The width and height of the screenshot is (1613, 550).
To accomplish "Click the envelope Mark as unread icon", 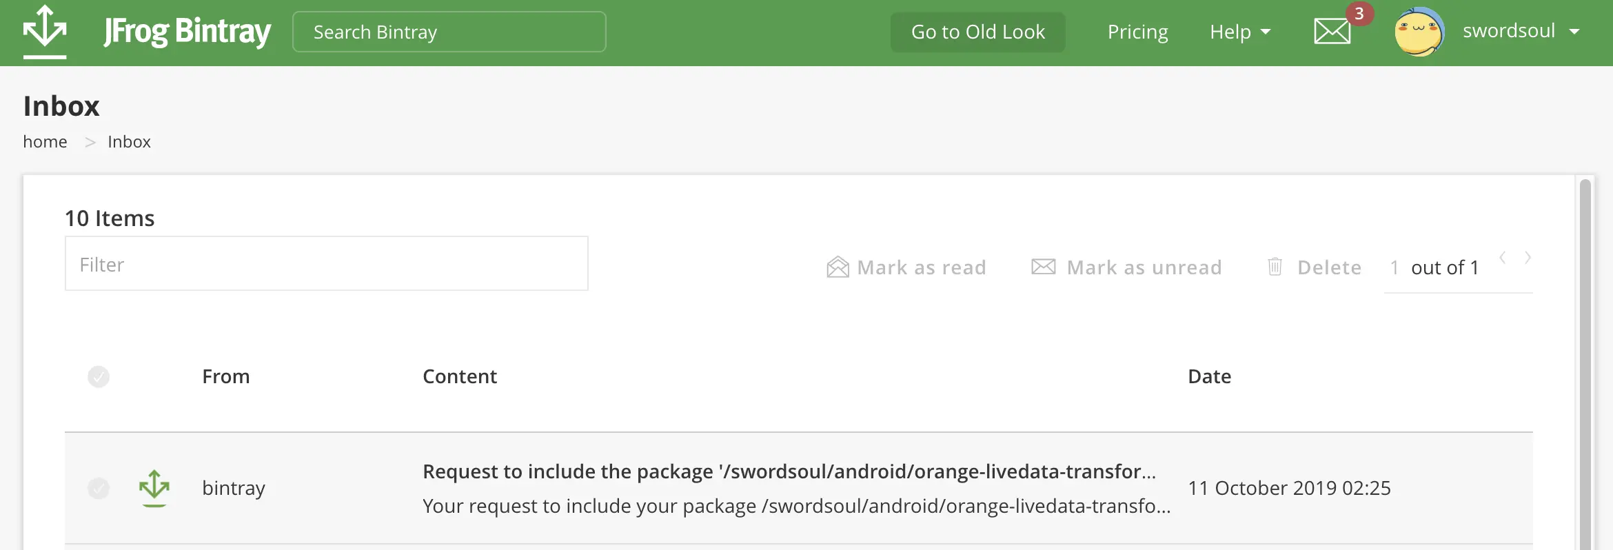I will tap(1043, 267).
